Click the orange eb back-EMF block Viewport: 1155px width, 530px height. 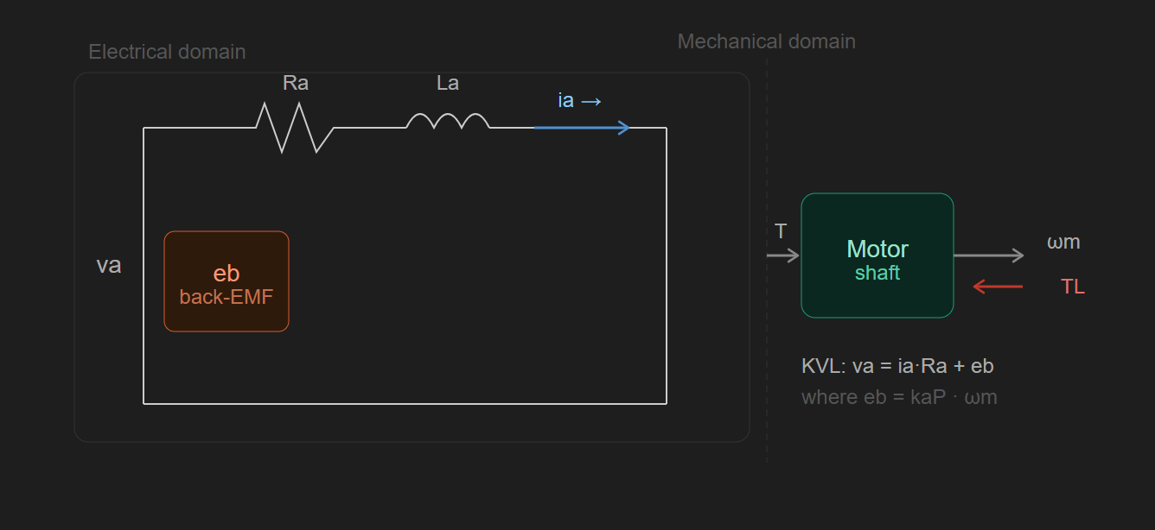click(x=227, y=281)
